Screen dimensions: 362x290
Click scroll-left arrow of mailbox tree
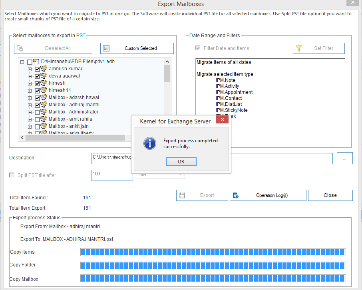(22, 138)
